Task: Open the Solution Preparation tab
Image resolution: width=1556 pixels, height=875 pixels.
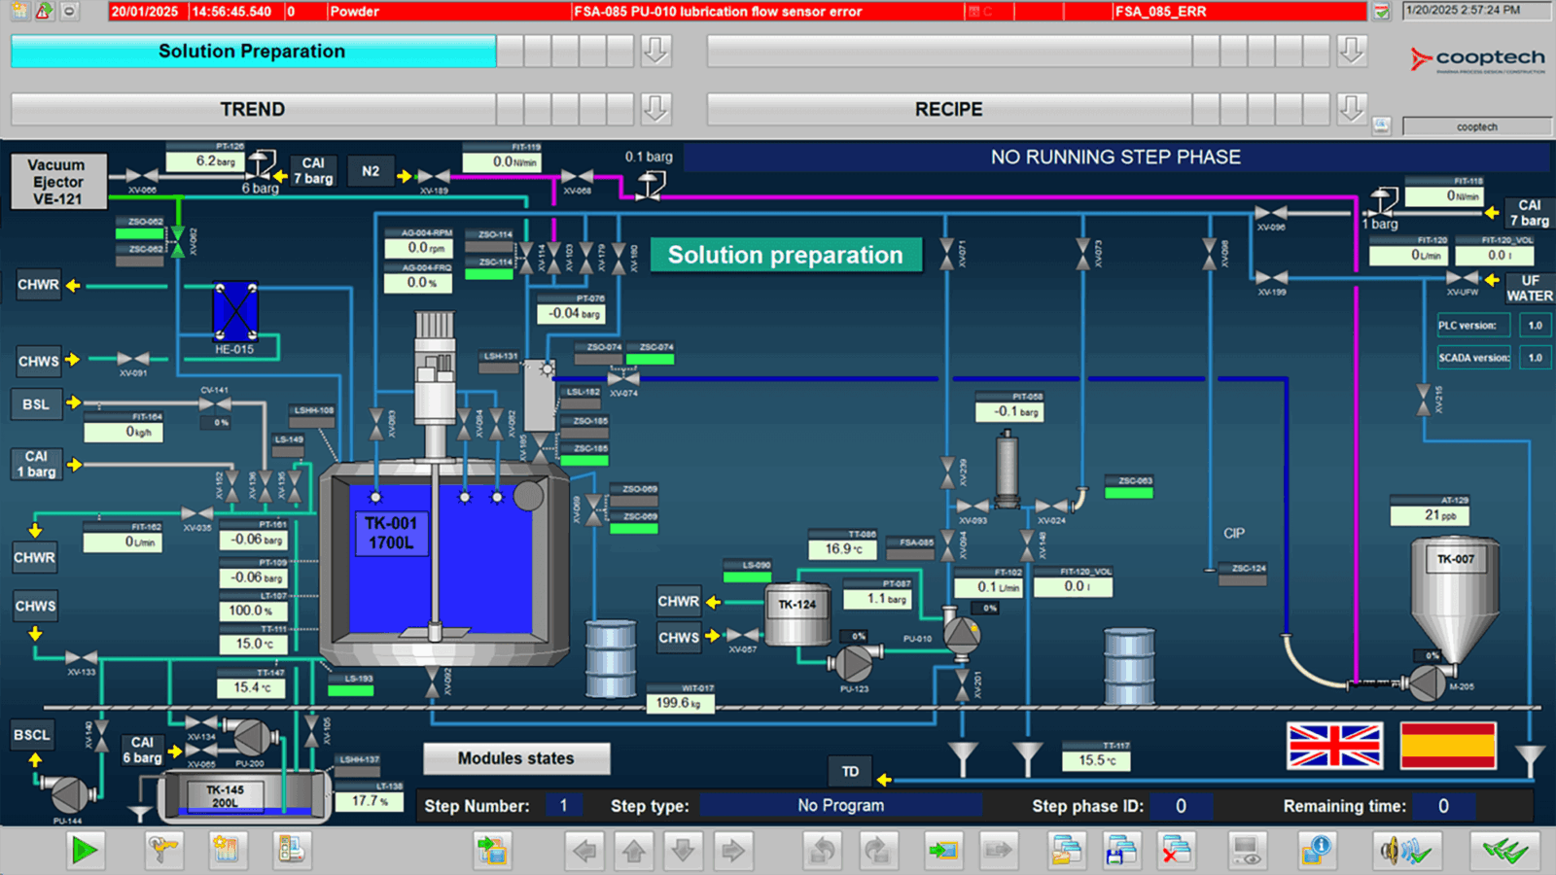Action: click(x=253, y=52)
